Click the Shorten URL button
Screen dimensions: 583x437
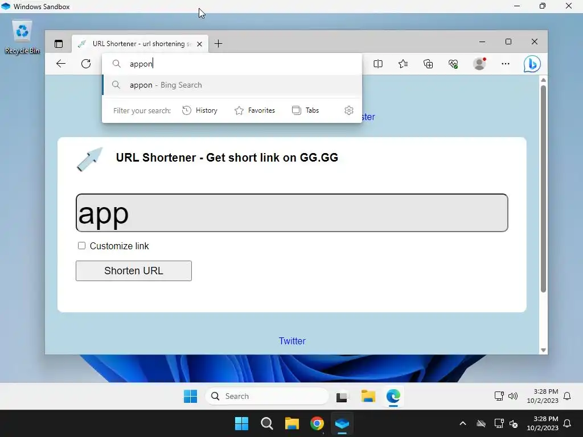134,271
